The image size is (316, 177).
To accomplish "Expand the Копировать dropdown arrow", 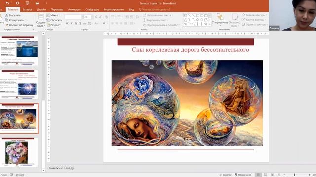I will coord(26,20).
